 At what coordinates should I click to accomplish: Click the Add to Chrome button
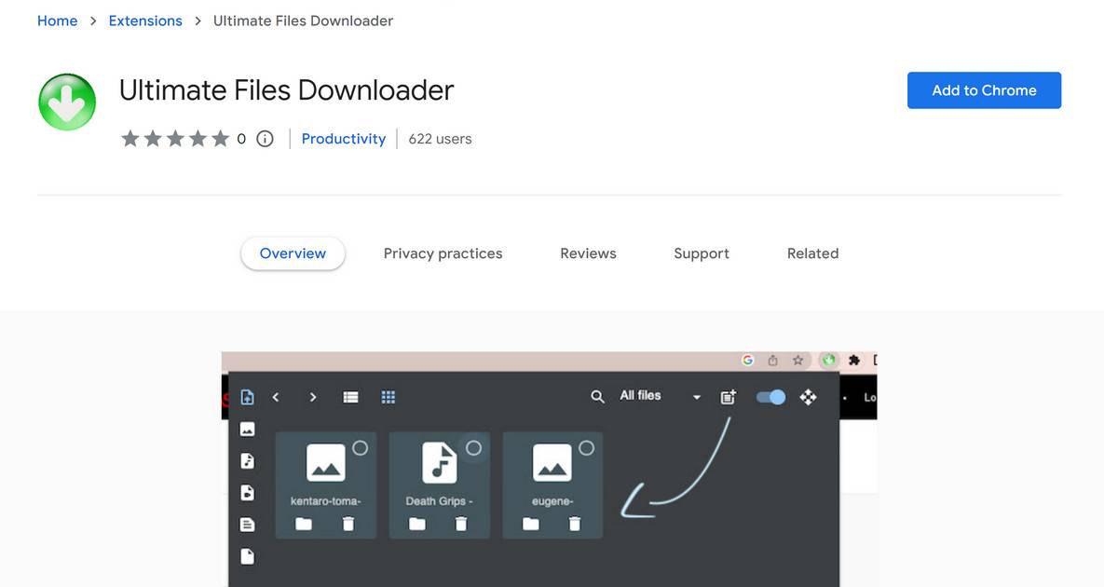click(984, 89)
